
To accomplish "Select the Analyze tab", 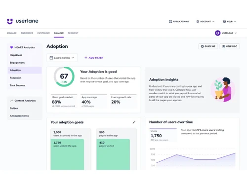I will click(59, 33).
